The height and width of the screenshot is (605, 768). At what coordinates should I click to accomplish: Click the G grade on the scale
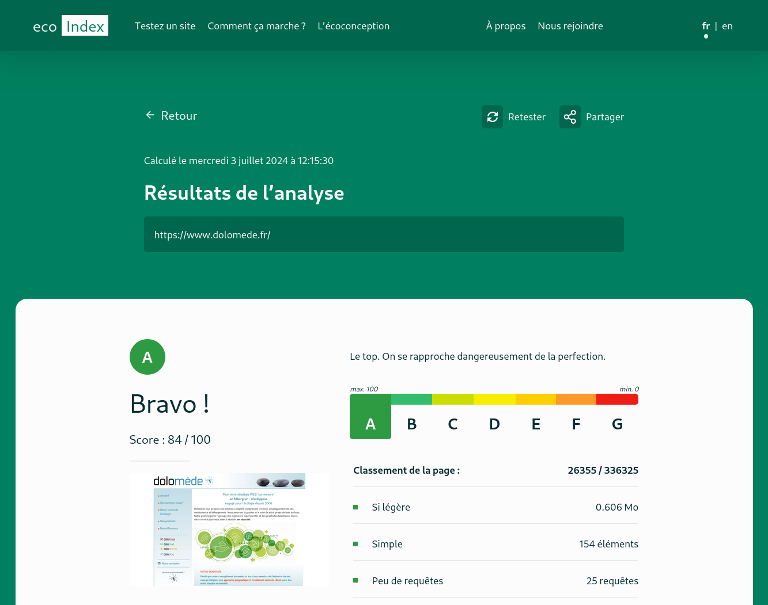pyautogui.click(x=617, y=424)
